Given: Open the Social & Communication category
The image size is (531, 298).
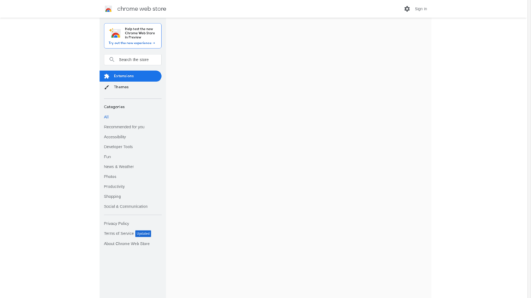Looking at the screenshot, I should pos(126,206).
